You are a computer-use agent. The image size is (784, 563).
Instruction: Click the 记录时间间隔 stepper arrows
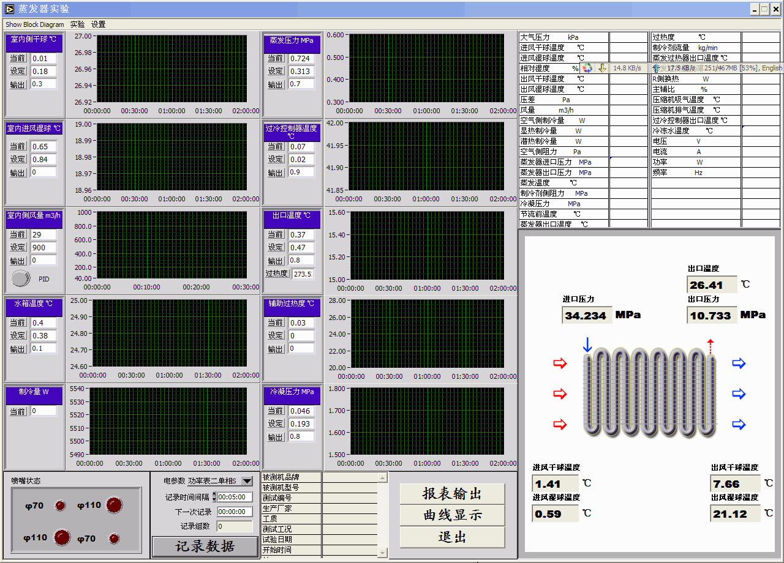(x=214, y=496)
